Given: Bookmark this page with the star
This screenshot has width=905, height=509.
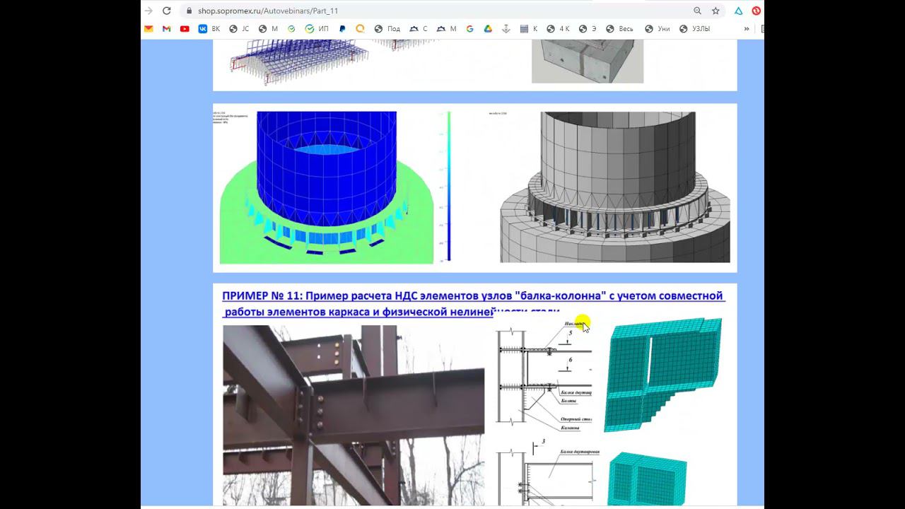Looking at the screenshot, I should (716, 11).
